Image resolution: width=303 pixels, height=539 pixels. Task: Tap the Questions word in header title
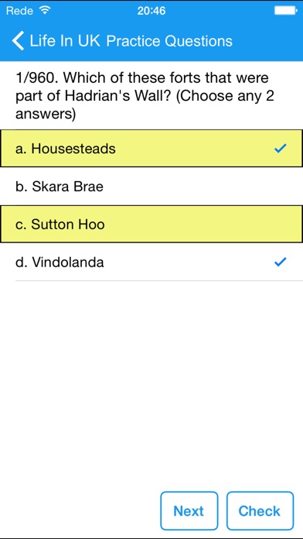[x=199, y=41]
